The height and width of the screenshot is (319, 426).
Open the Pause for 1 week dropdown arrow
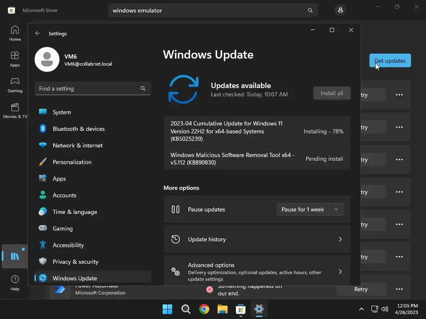pos(336,209)
